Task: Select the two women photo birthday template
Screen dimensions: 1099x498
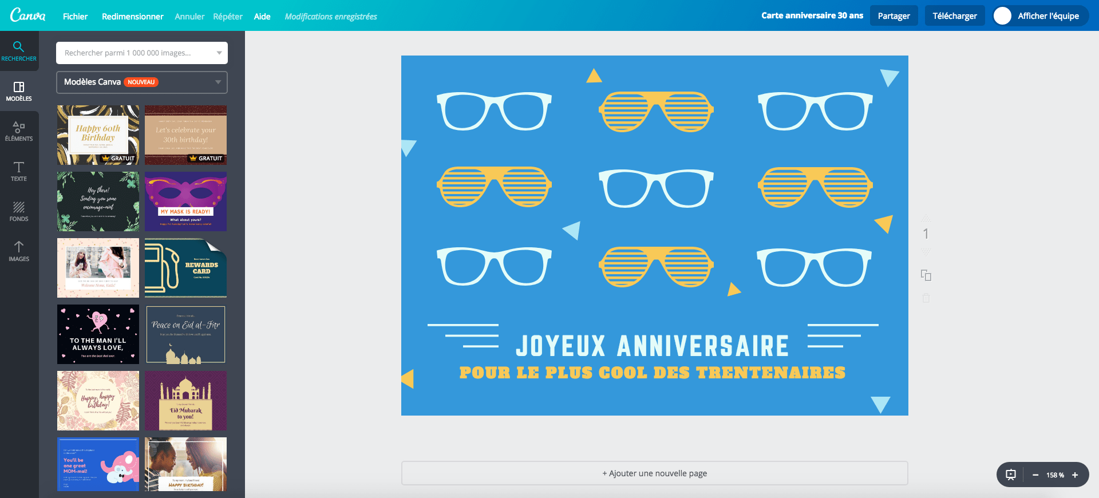Action: coord(185,464)
